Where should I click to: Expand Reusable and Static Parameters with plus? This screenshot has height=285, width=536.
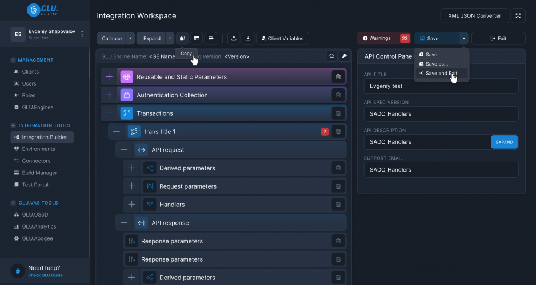[x=109, y=77]
